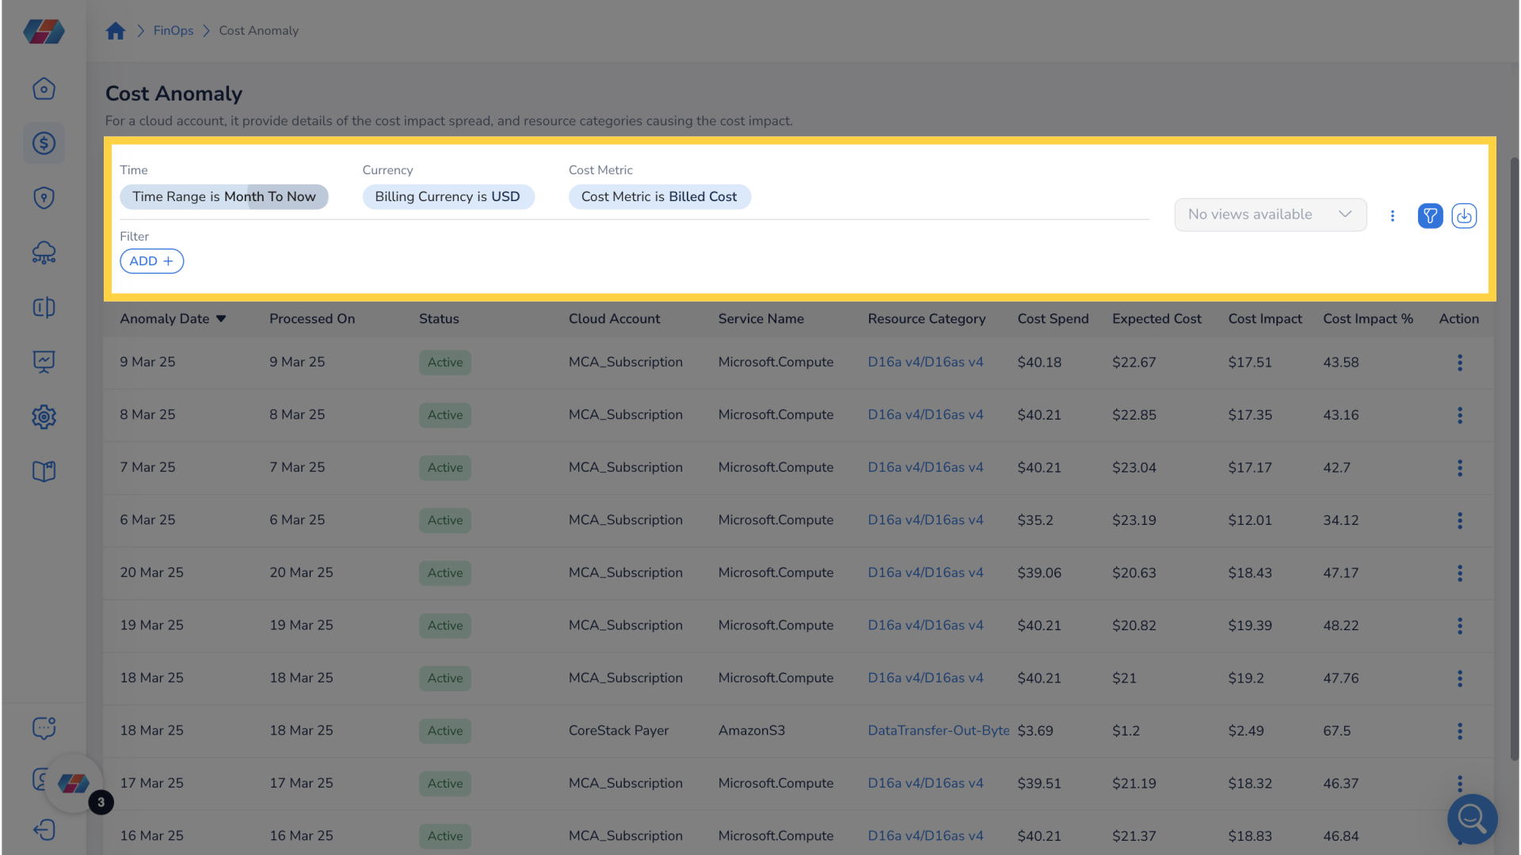This screenshot has height=855, width=1521.
Task: Click the logout icon in the sidebar
Action: (44, 830)
